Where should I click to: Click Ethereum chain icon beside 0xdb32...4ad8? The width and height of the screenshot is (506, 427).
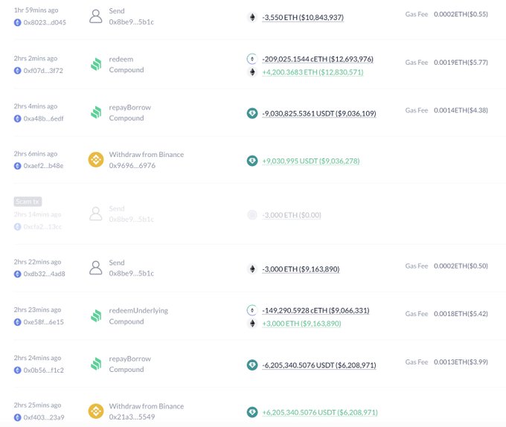[17, 274]
